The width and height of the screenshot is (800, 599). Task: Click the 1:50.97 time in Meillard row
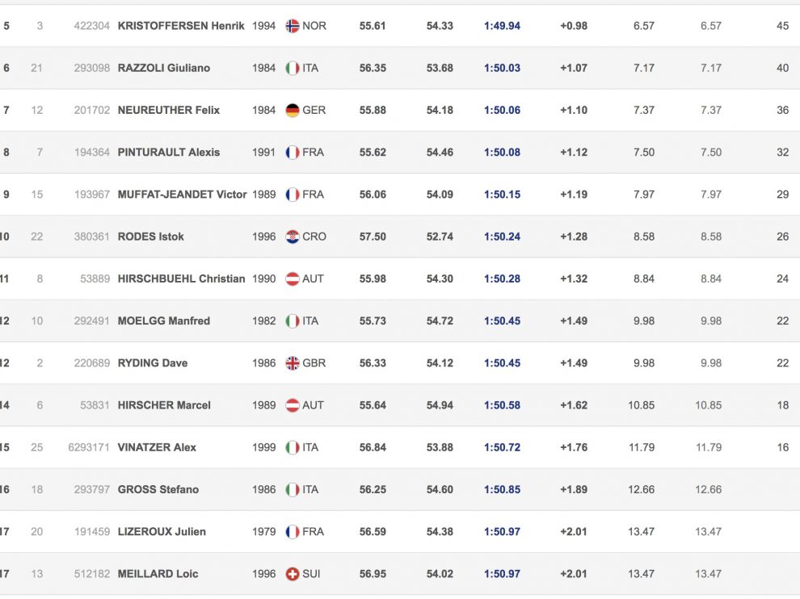[502, 574]
